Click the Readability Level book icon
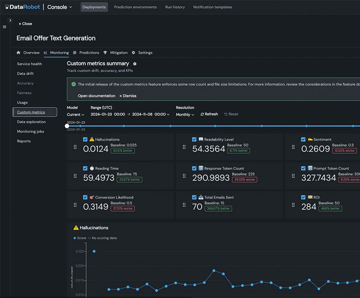 pyautogui.click(x=201, y=139)
